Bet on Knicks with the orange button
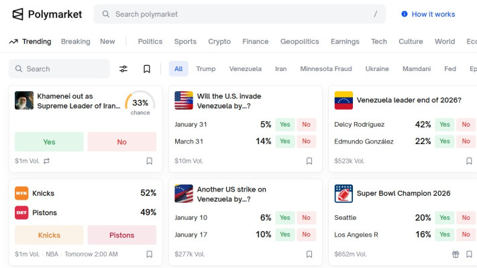The width and height of the screenshot is (477, 268). click(x=49, y=235)
